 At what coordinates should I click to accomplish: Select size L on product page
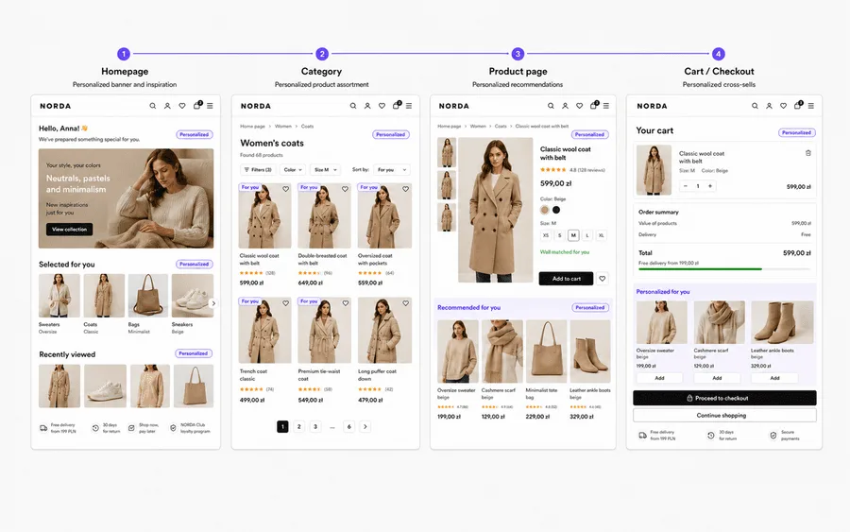point(587,235)
